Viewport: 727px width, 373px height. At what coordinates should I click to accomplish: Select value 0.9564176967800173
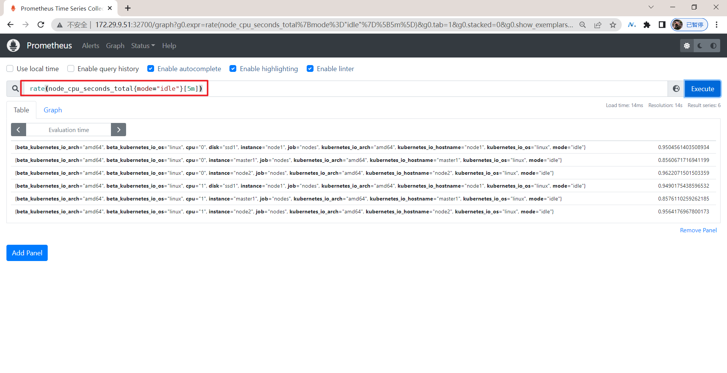[x=683, y=211]
